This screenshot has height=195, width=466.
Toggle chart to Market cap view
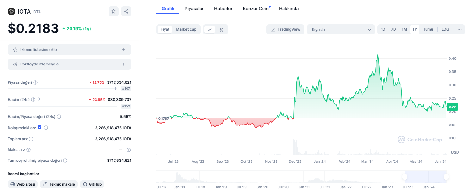[186, 29]
